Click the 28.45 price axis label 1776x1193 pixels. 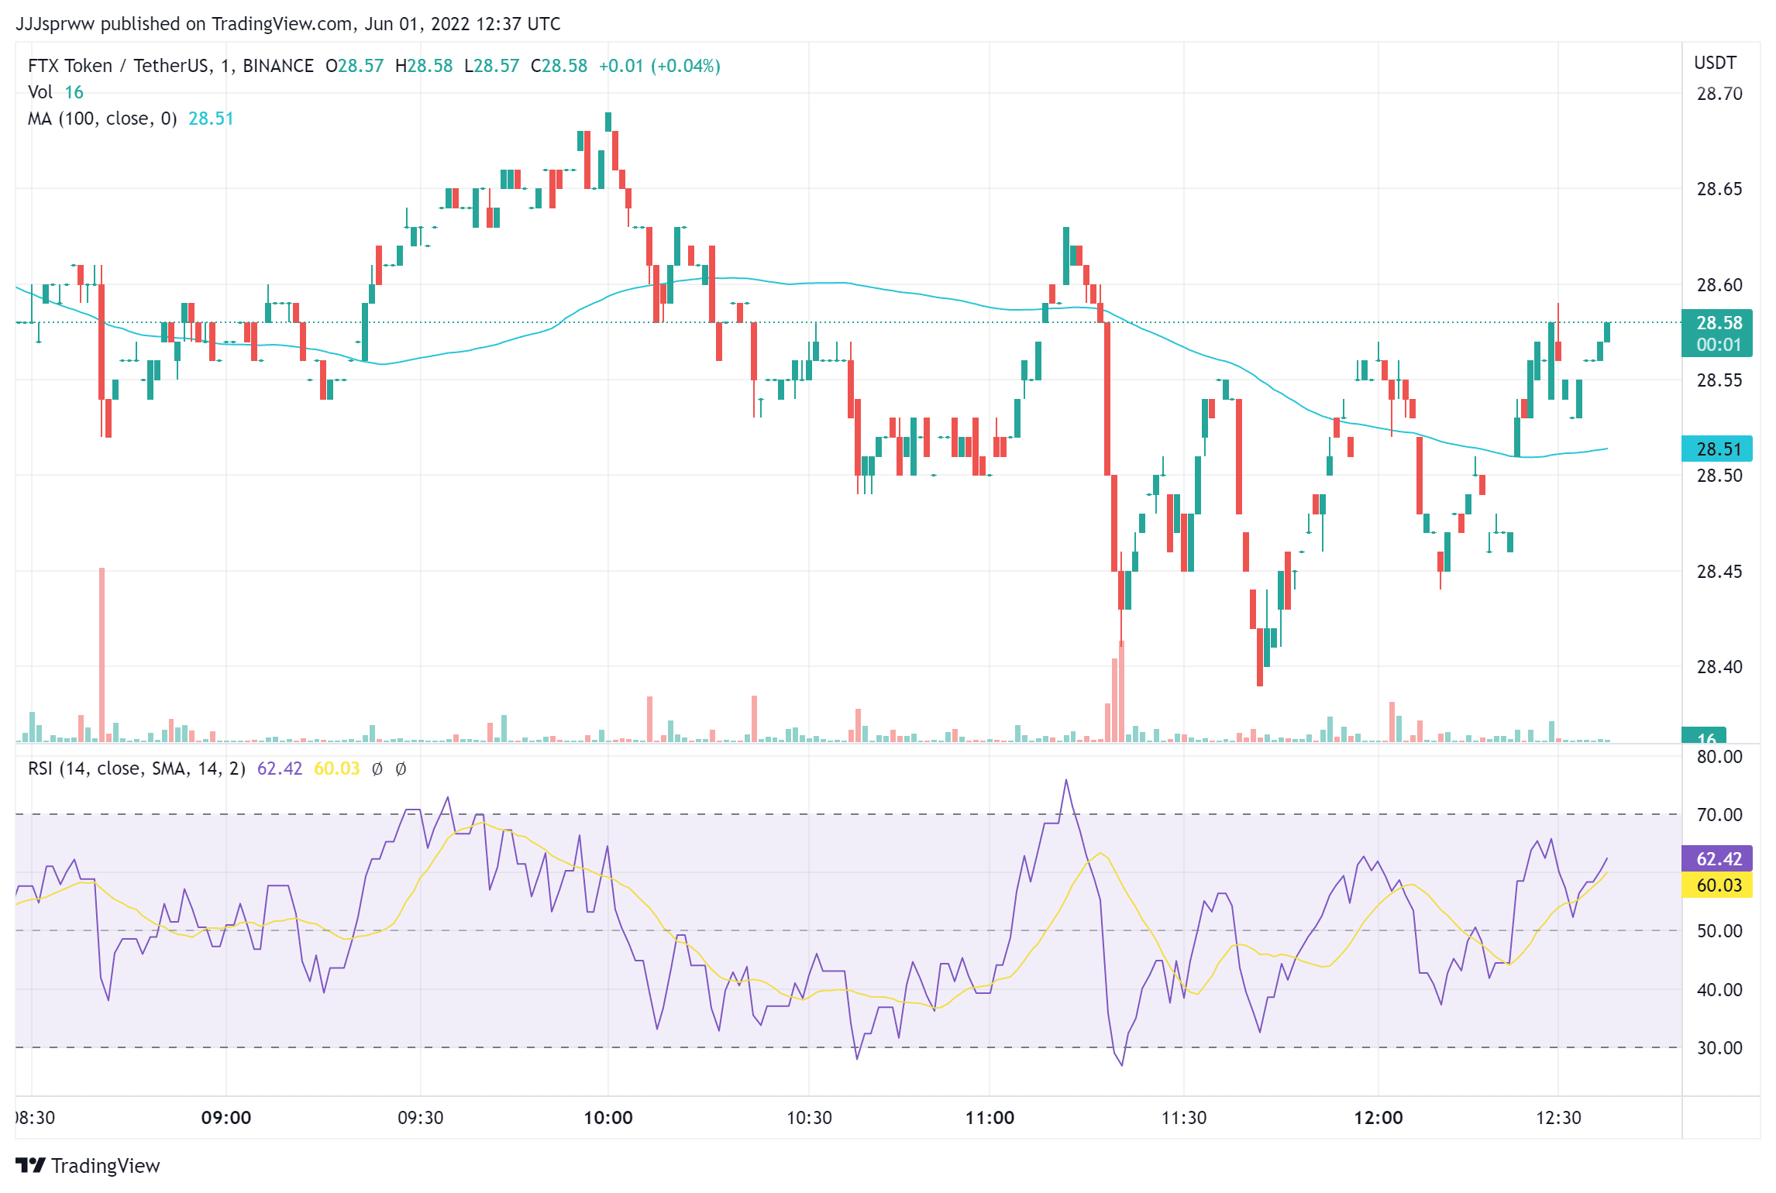(x=1719, y=572)
